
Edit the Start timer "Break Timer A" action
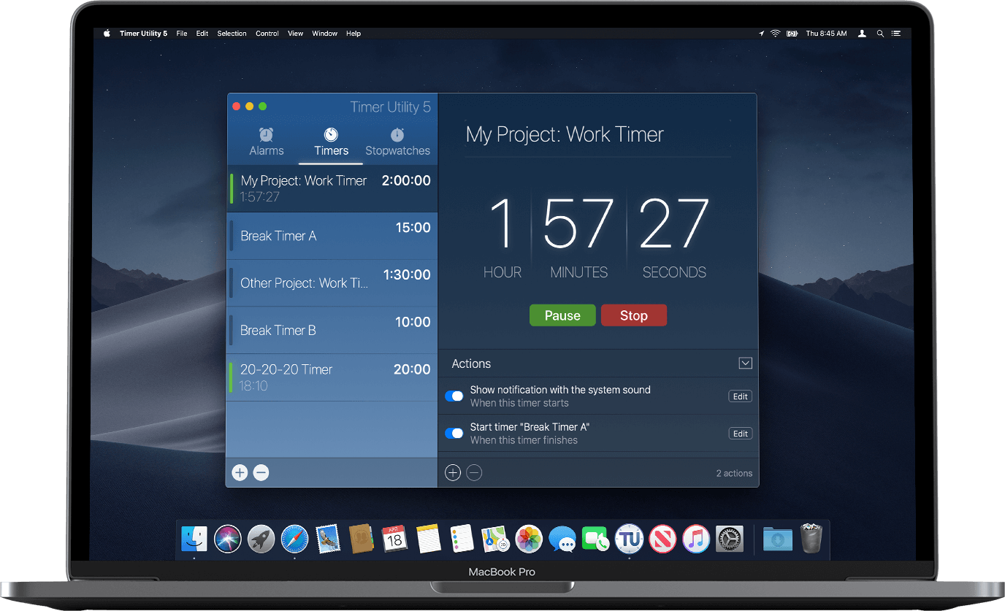pyautogui.click(x=740, y=434)
